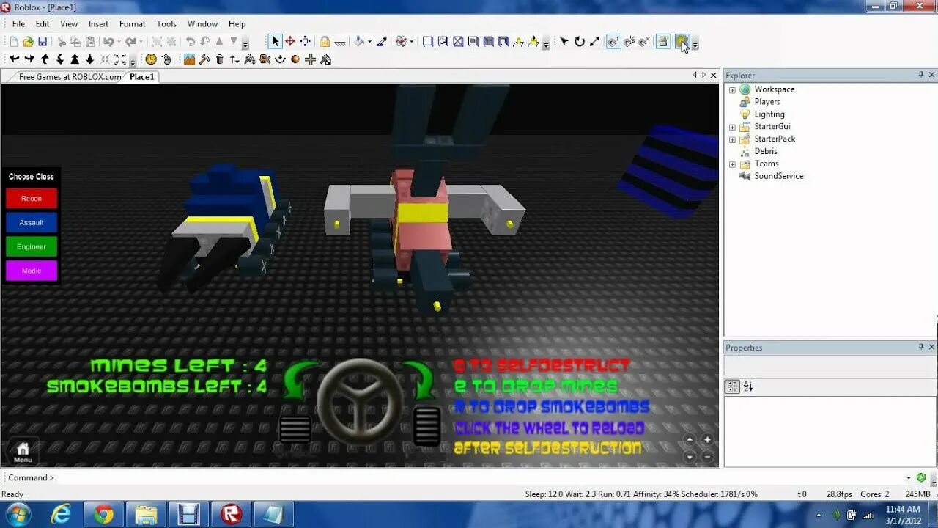Open the Redo history dropdown arrow

tap(140, 42)
